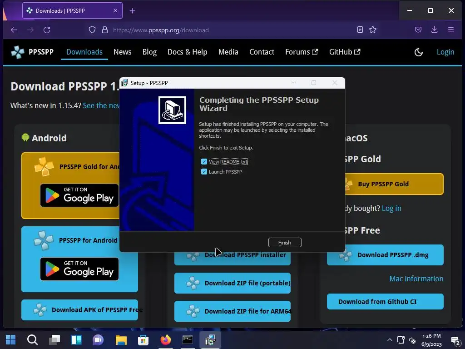This screenshot has height=349, width=465.
Task: Open Widgets icon on taskbar
Action: (76, 340)
